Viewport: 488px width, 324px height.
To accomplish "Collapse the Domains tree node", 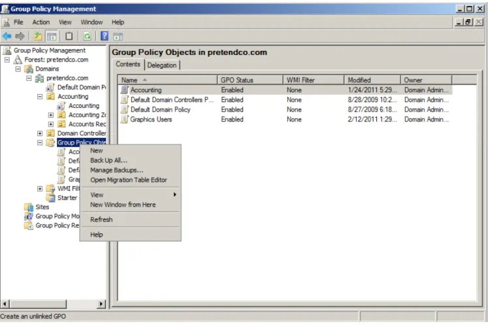I will pyautogui.click(x=18, y=69).
